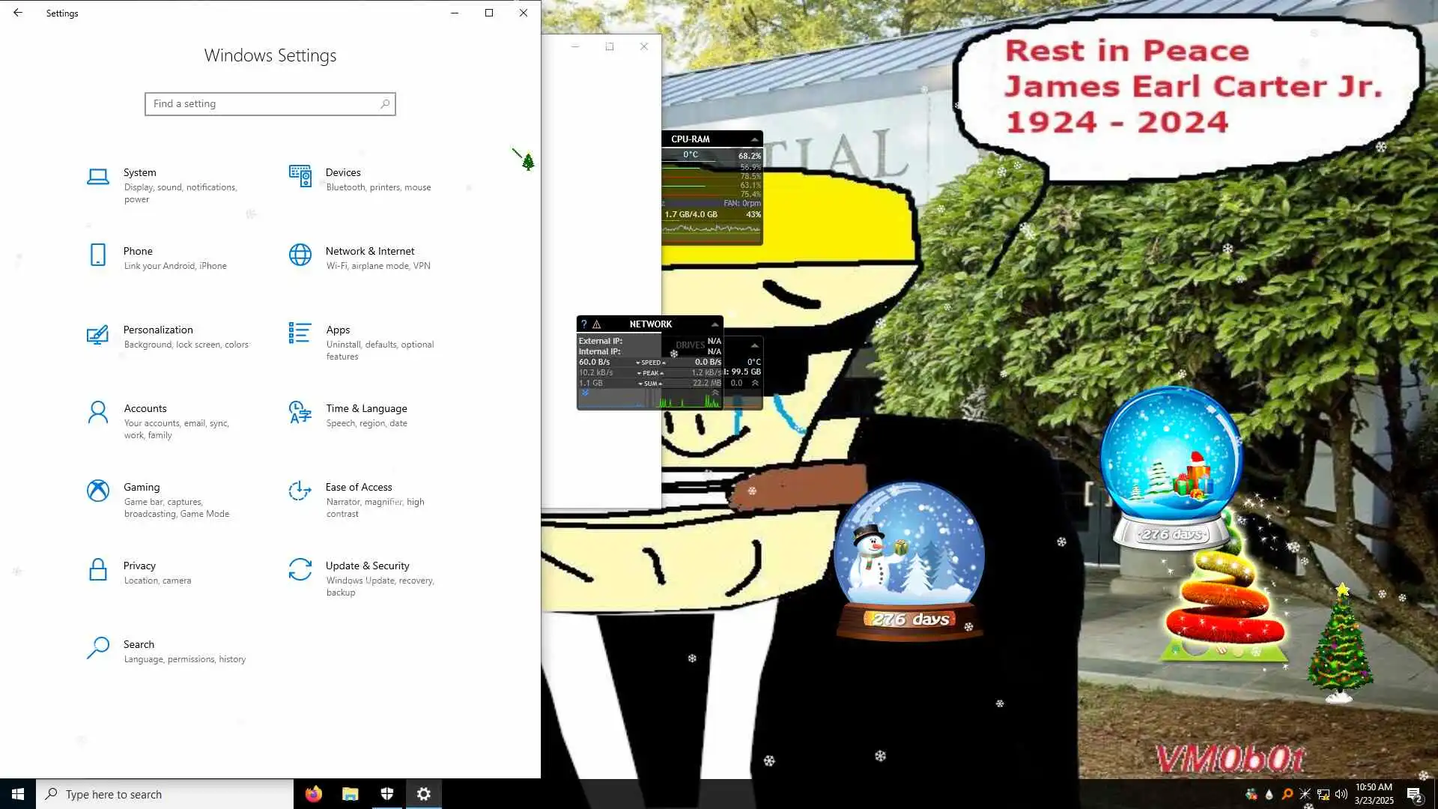This screenshot has width=1438, height=809.
Task: Open Devices settings
Action: point(343,172)
